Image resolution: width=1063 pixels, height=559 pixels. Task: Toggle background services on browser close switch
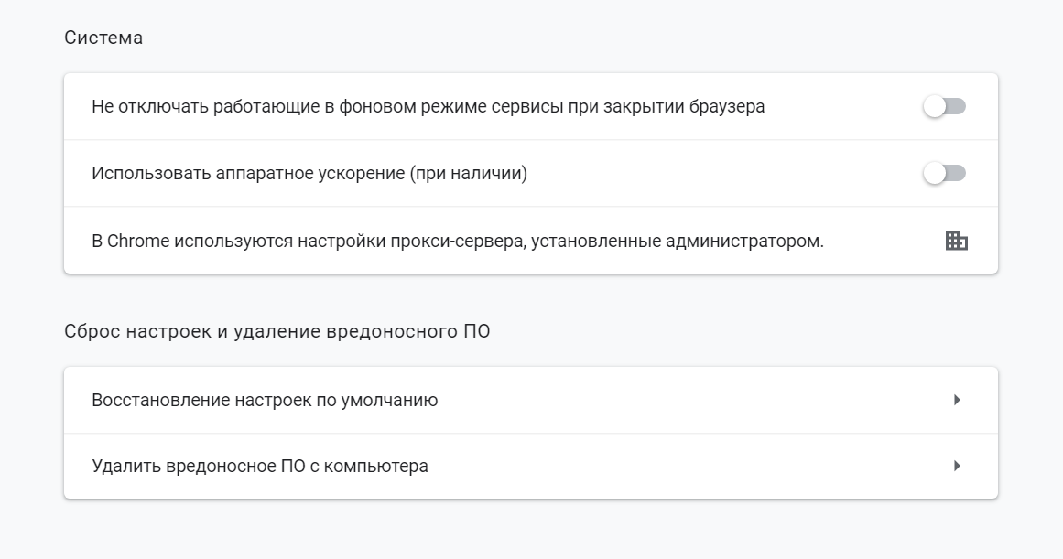point(944,107)
